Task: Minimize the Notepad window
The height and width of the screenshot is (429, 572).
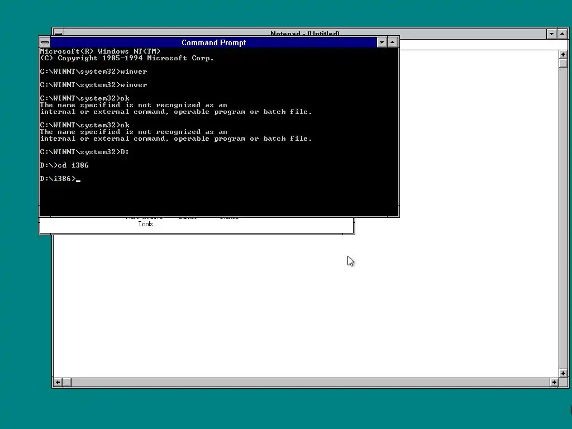Action: tap(551, 34)
